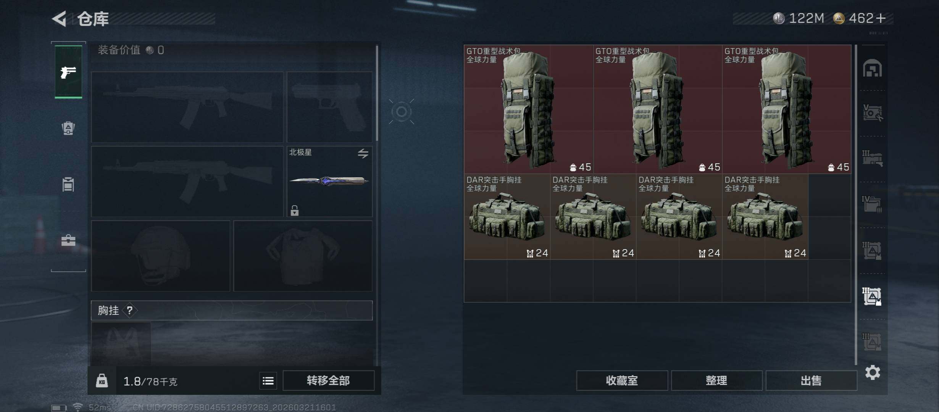Open the backpack tab in left sidebar
The image size is (939, 412).
pos(68,128)
